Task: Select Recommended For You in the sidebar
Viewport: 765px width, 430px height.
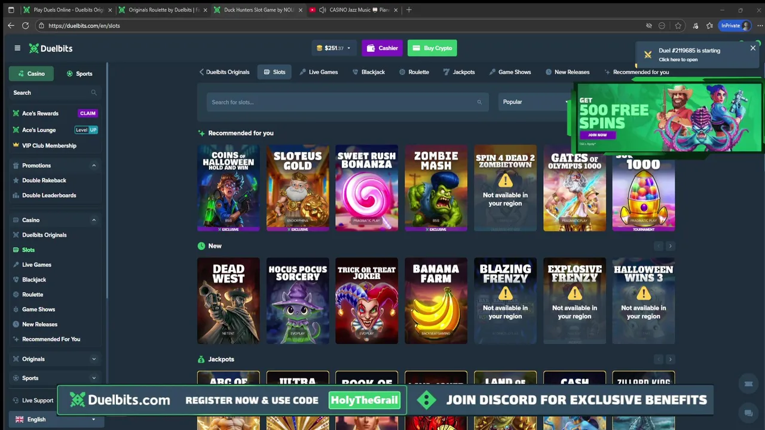Action: [x=51, y=339]
